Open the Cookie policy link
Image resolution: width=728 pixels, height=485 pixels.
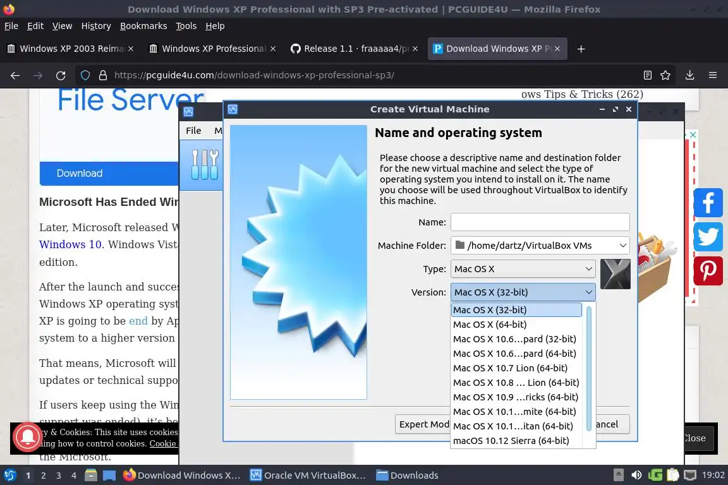pos(162,444)
